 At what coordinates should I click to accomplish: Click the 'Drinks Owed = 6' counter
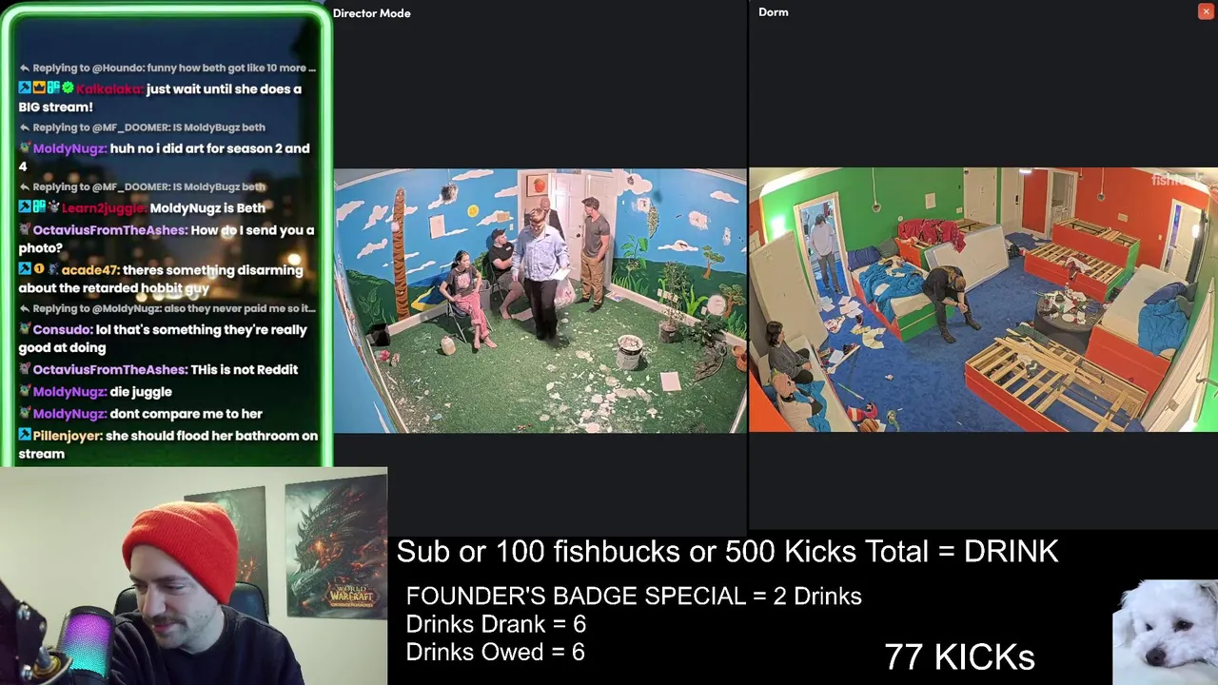pos(495,652)
